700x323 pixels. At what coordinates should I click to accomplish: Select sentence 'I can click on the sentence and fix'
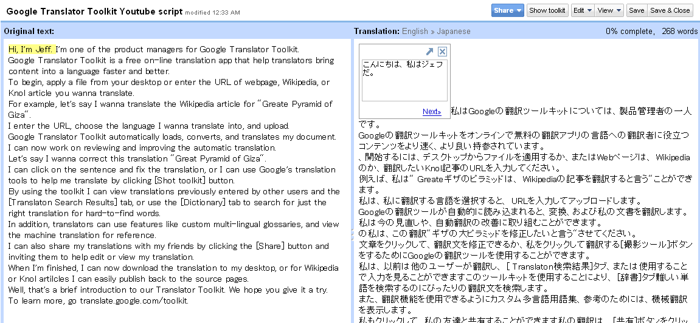(x=172, y=175)
